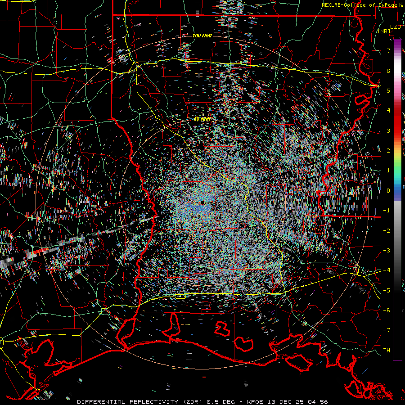Screen dimensions: 405x405
Task: Click the -1 value on the color scale
Action: click(387, 211)
